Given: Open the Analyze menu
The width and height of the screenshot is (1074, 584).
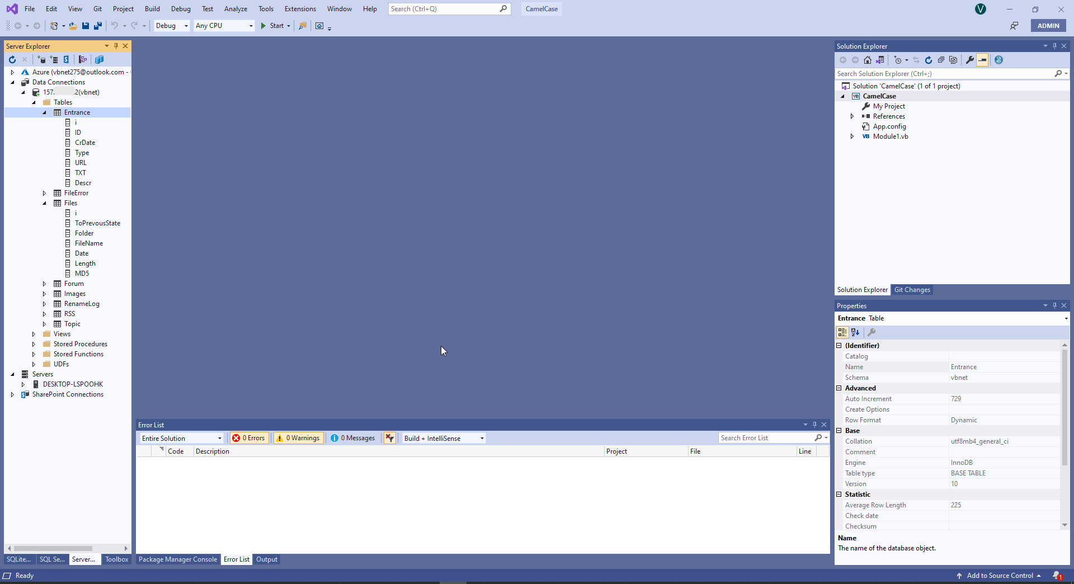Looking at the screenshot, I should [235, 9].
